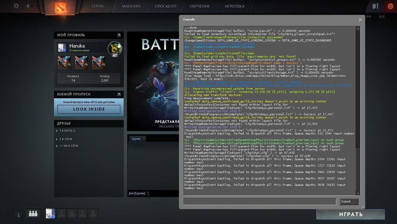Click 'Ping measurement complete.' console line

coord(207,98)
